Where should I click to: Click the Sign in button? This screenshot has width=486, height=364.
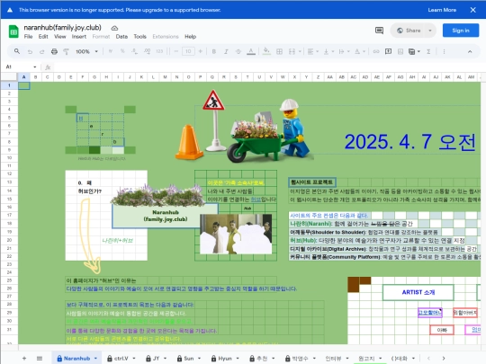[x=461, y=31]
